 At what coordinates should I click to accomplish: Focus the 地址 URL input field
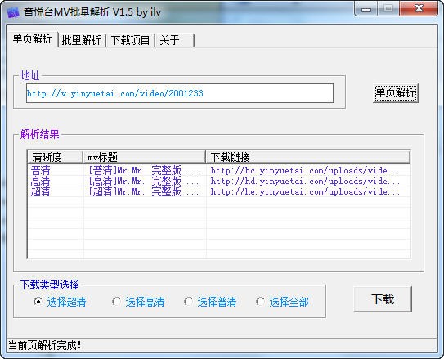click(x=180, y=93)
